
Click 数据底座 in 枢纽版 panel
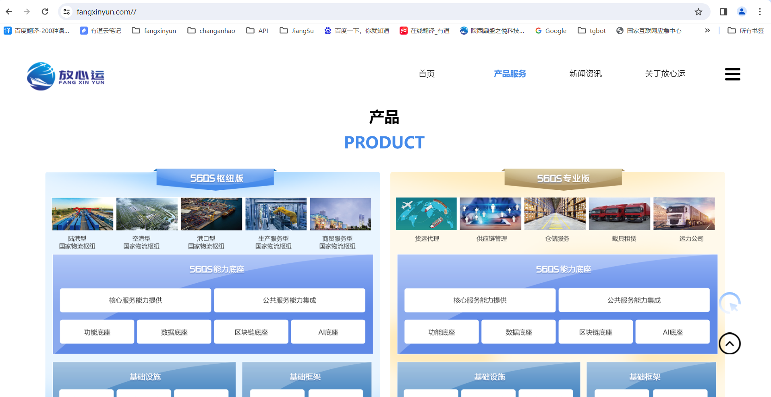click(174, 332)
